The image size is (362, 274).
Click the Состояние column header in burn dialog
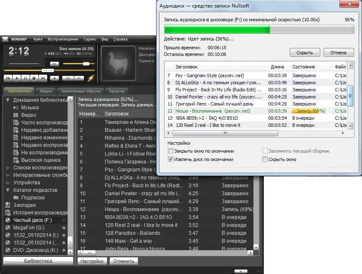point(311,67)
